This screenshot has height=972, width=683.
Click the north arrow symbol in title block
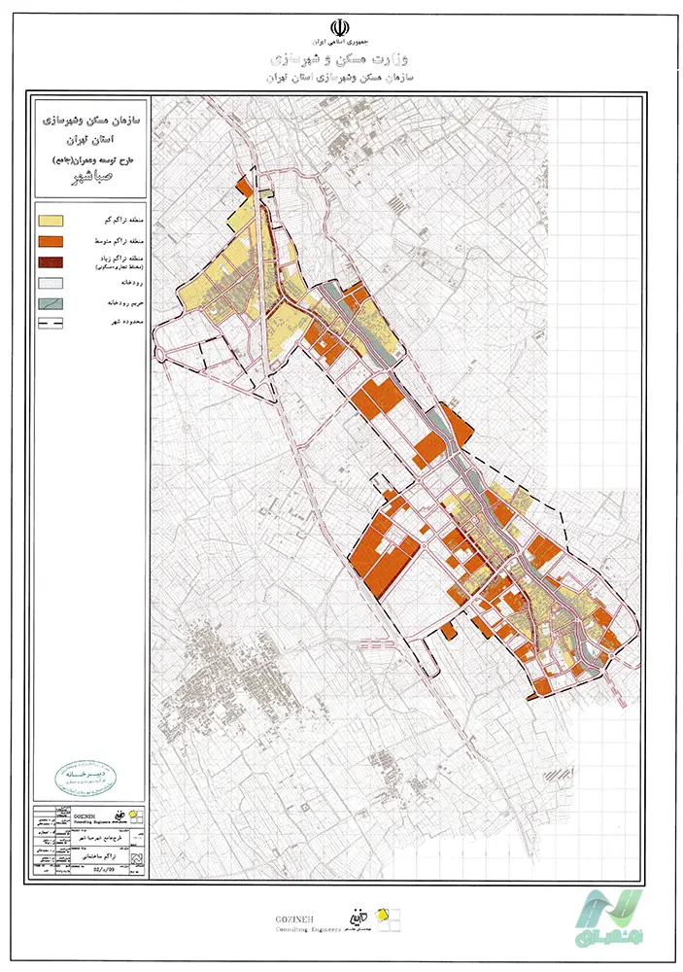coord(135,859)
